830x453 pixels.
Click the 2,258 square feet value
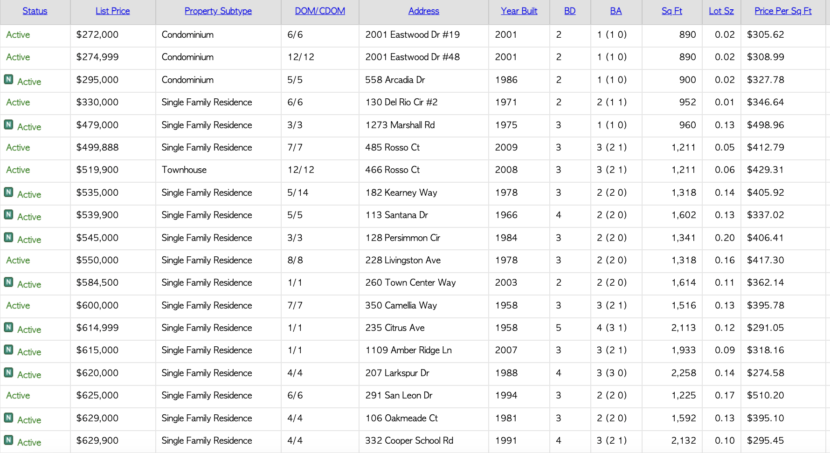[x=684, y=373]
